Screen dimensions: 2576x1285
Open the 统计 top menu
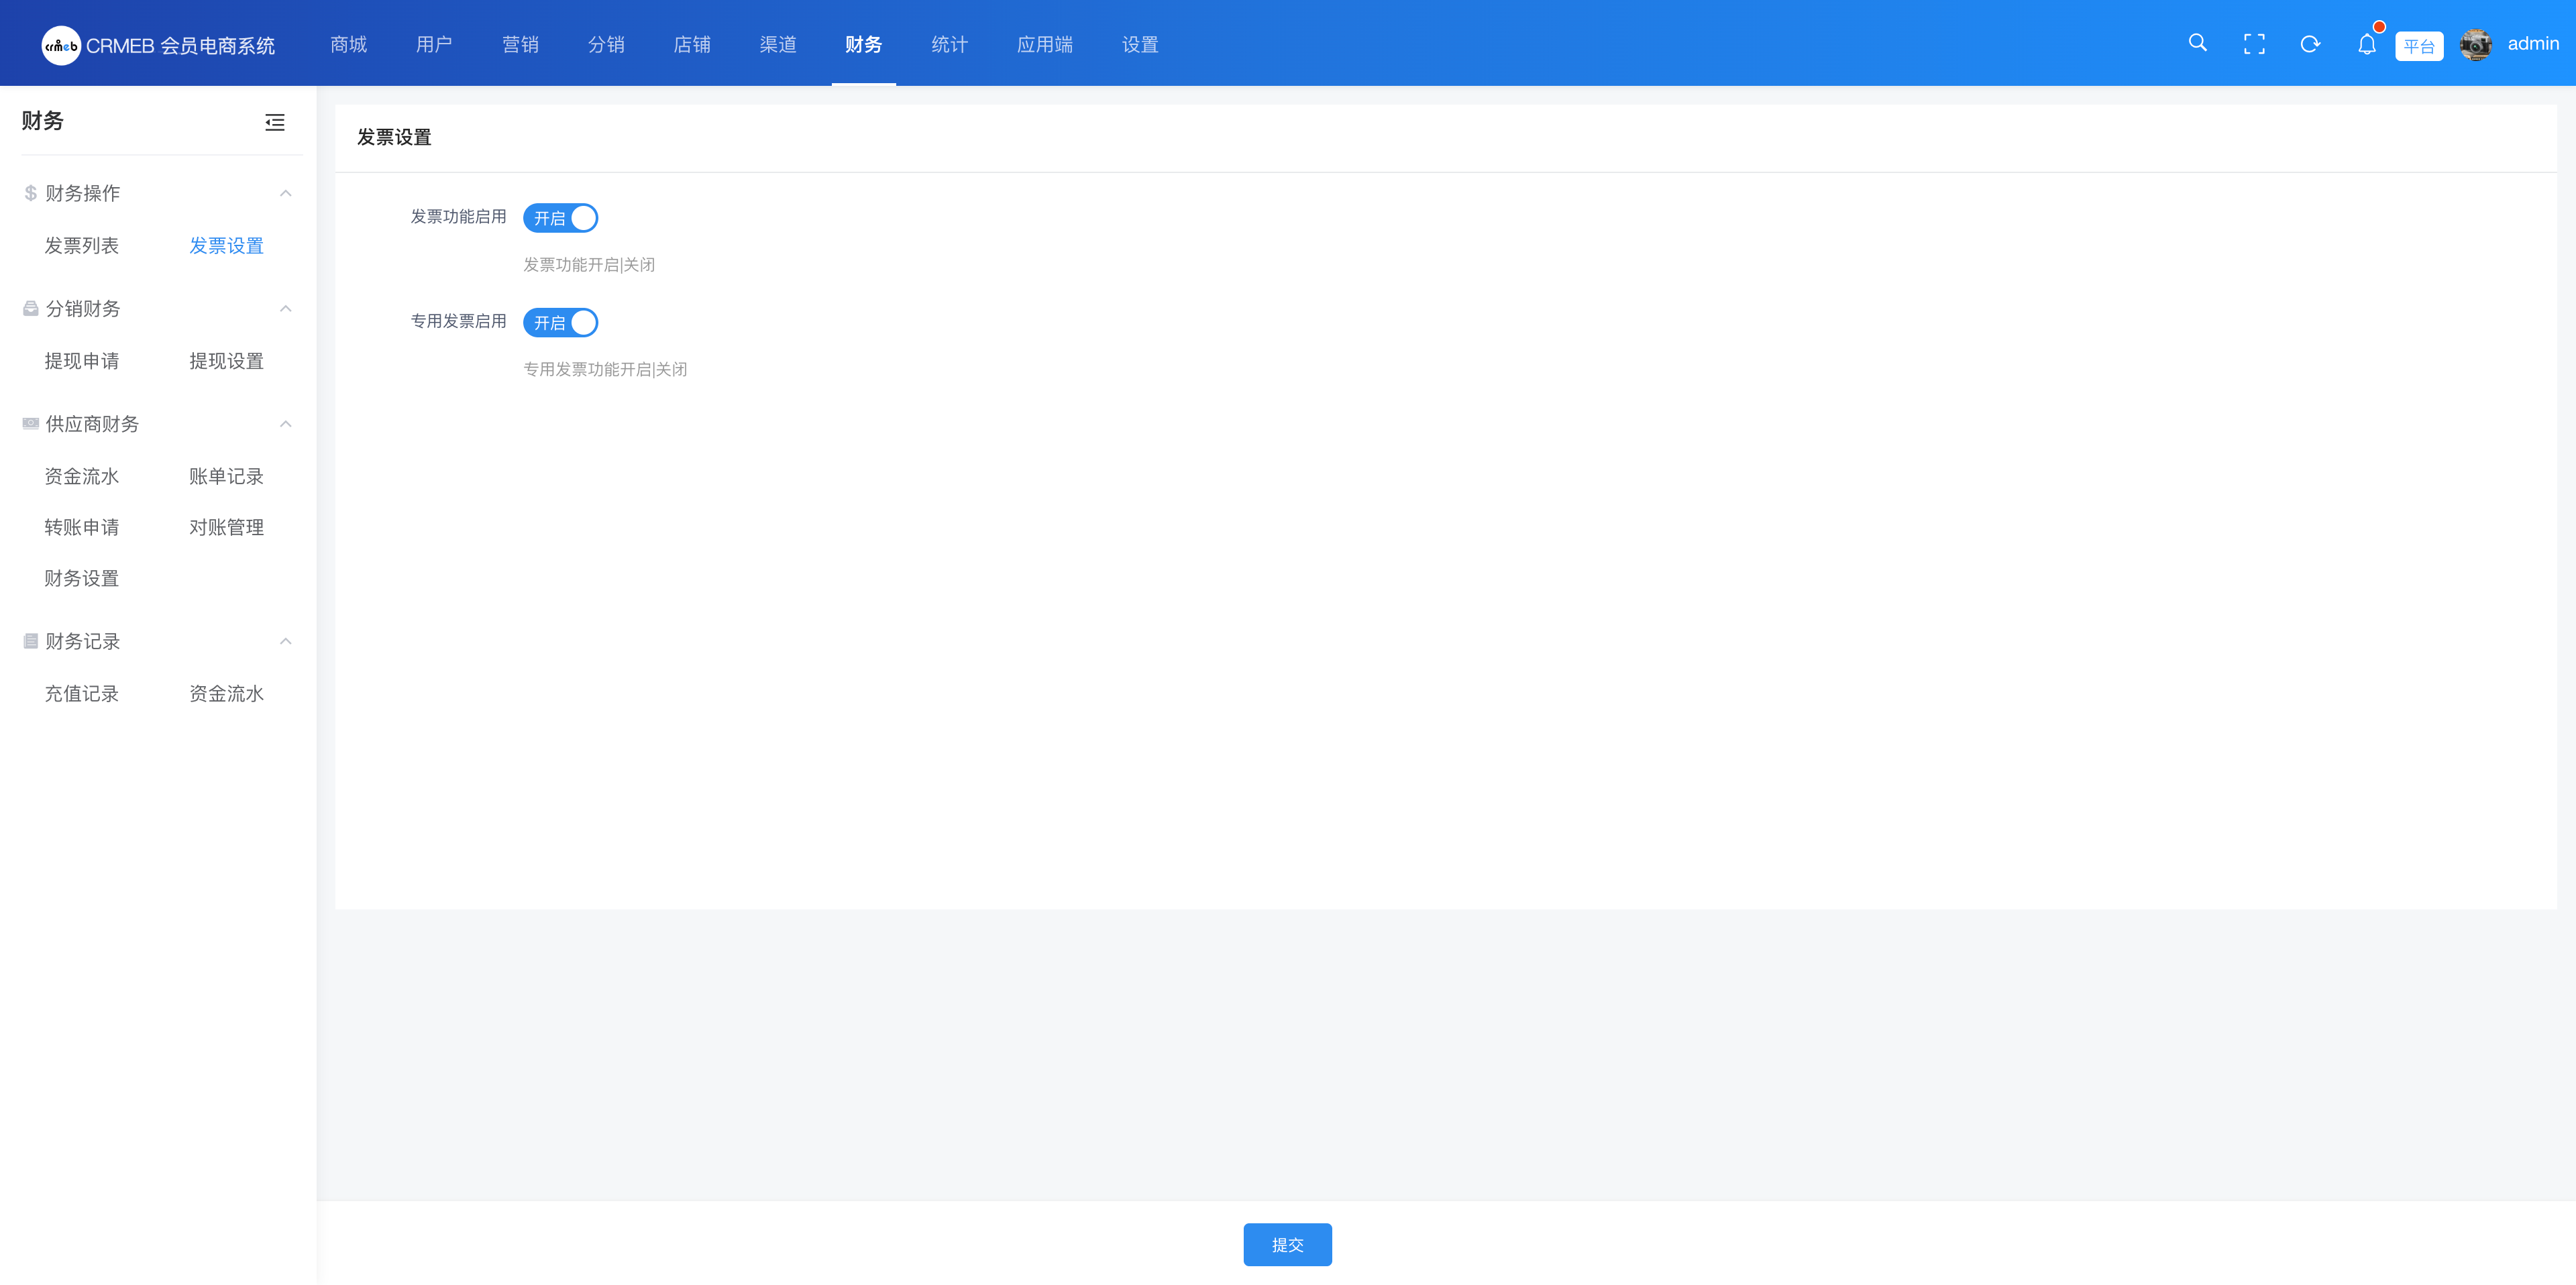pos(949,45)
